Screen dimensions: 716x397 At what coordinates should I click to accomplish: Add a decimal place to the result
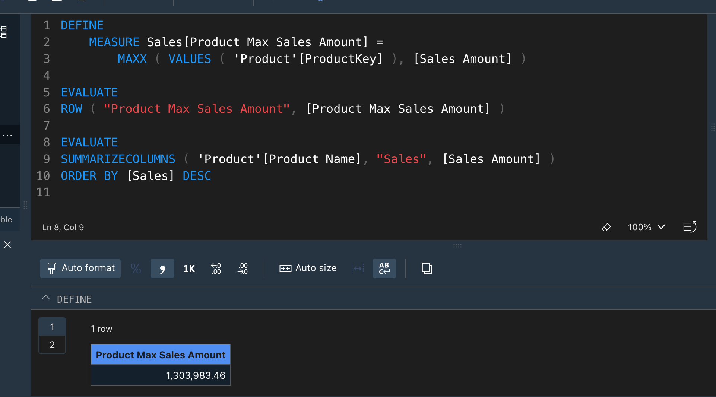pos(216,269)
